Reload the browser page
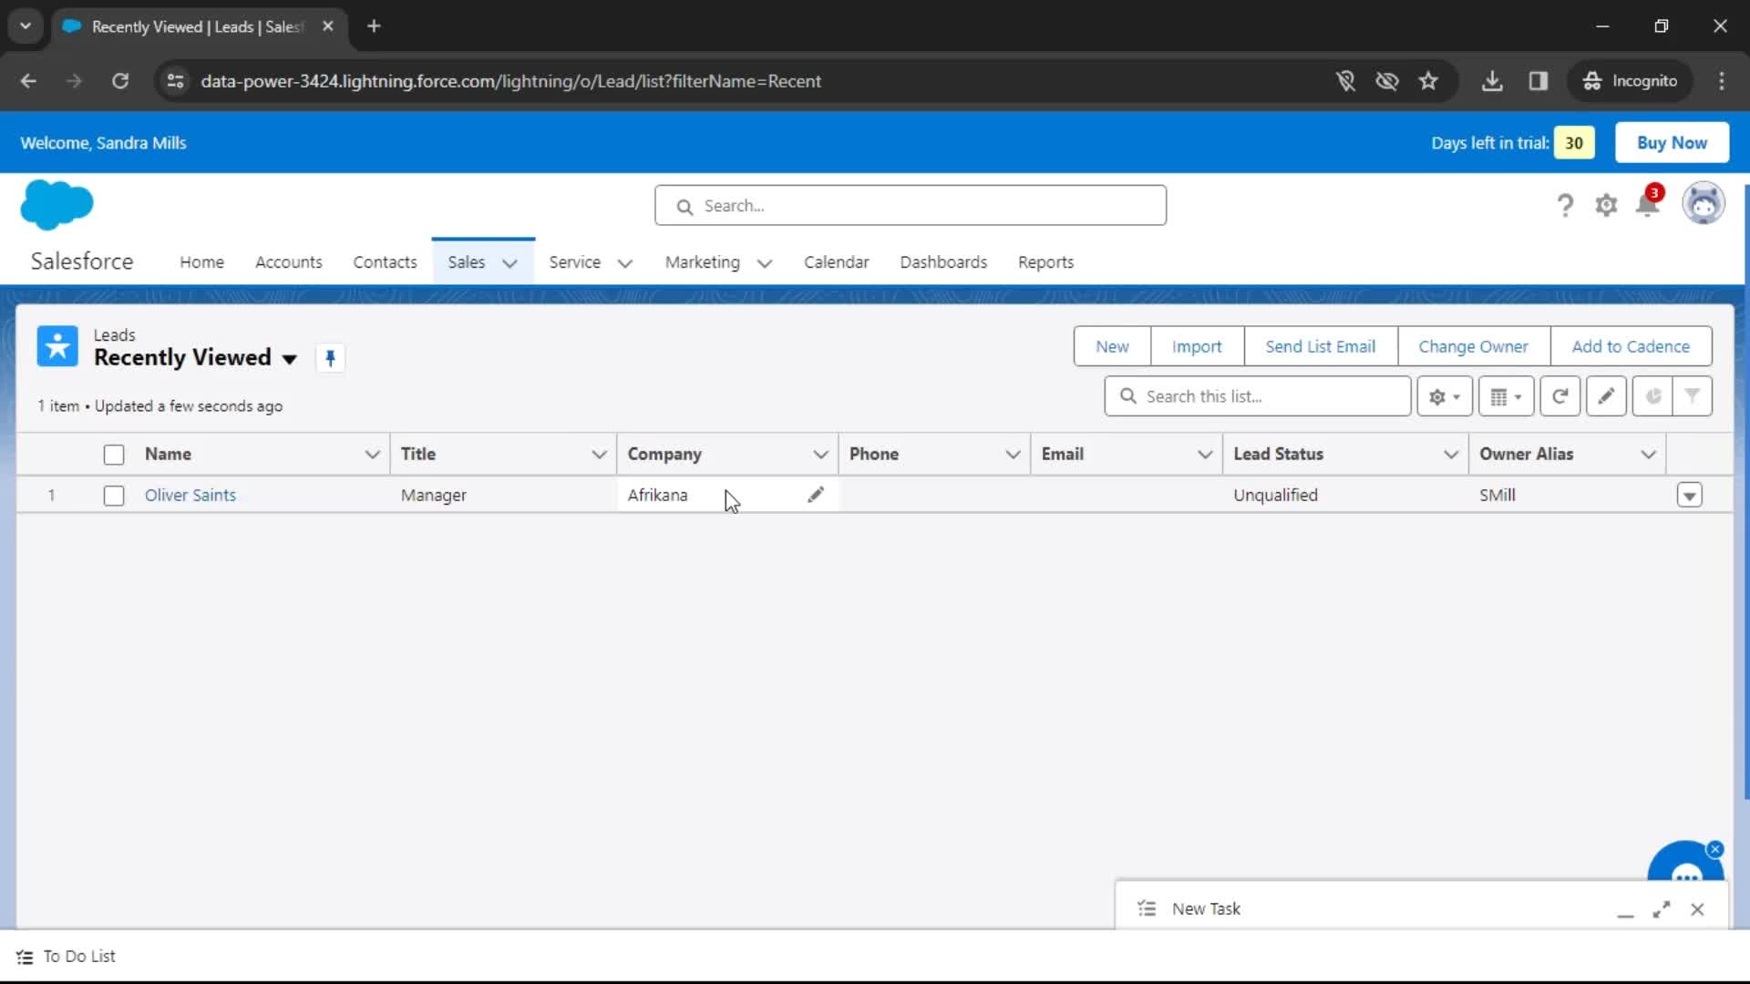This screenshot has width=1750, height=984. coord(120,81)
